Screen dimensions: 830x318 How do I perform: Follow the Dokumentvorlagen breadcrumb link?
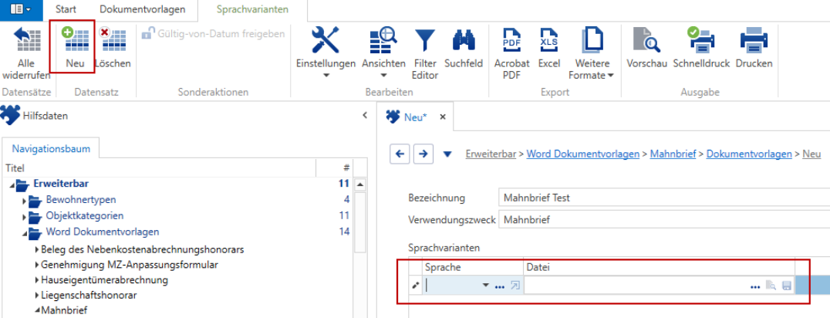749,154
